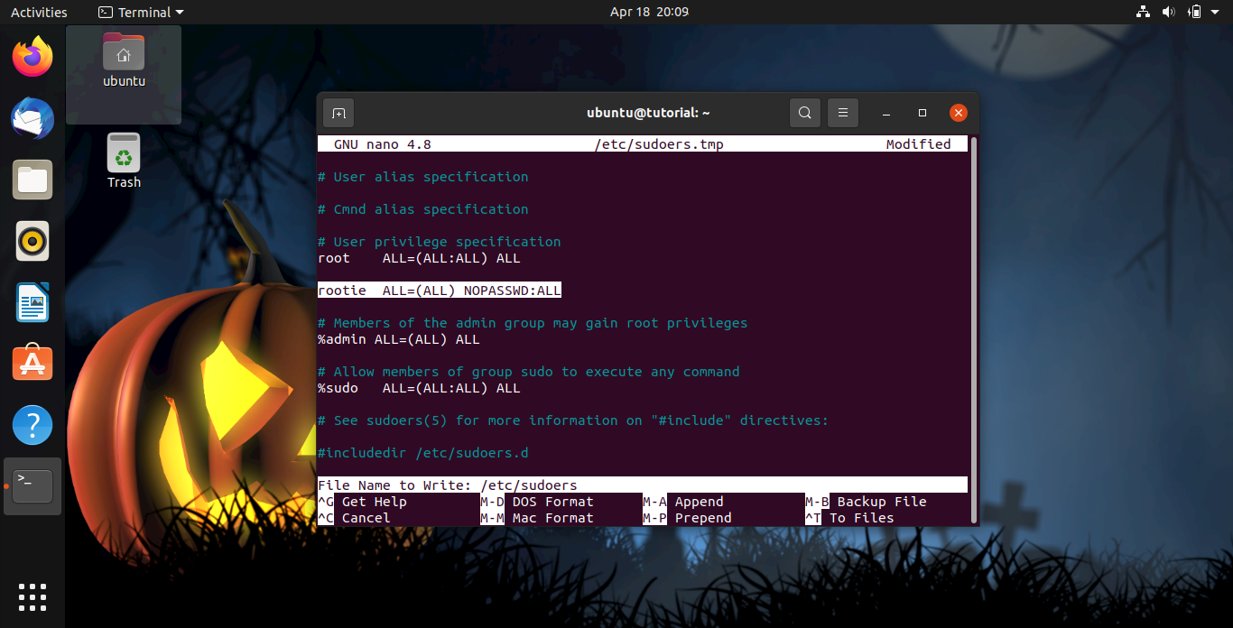The image size is (1233, 628).
Task: Launch Firefox from the dock
Action: pyautogui.click(x=32, y=56)
